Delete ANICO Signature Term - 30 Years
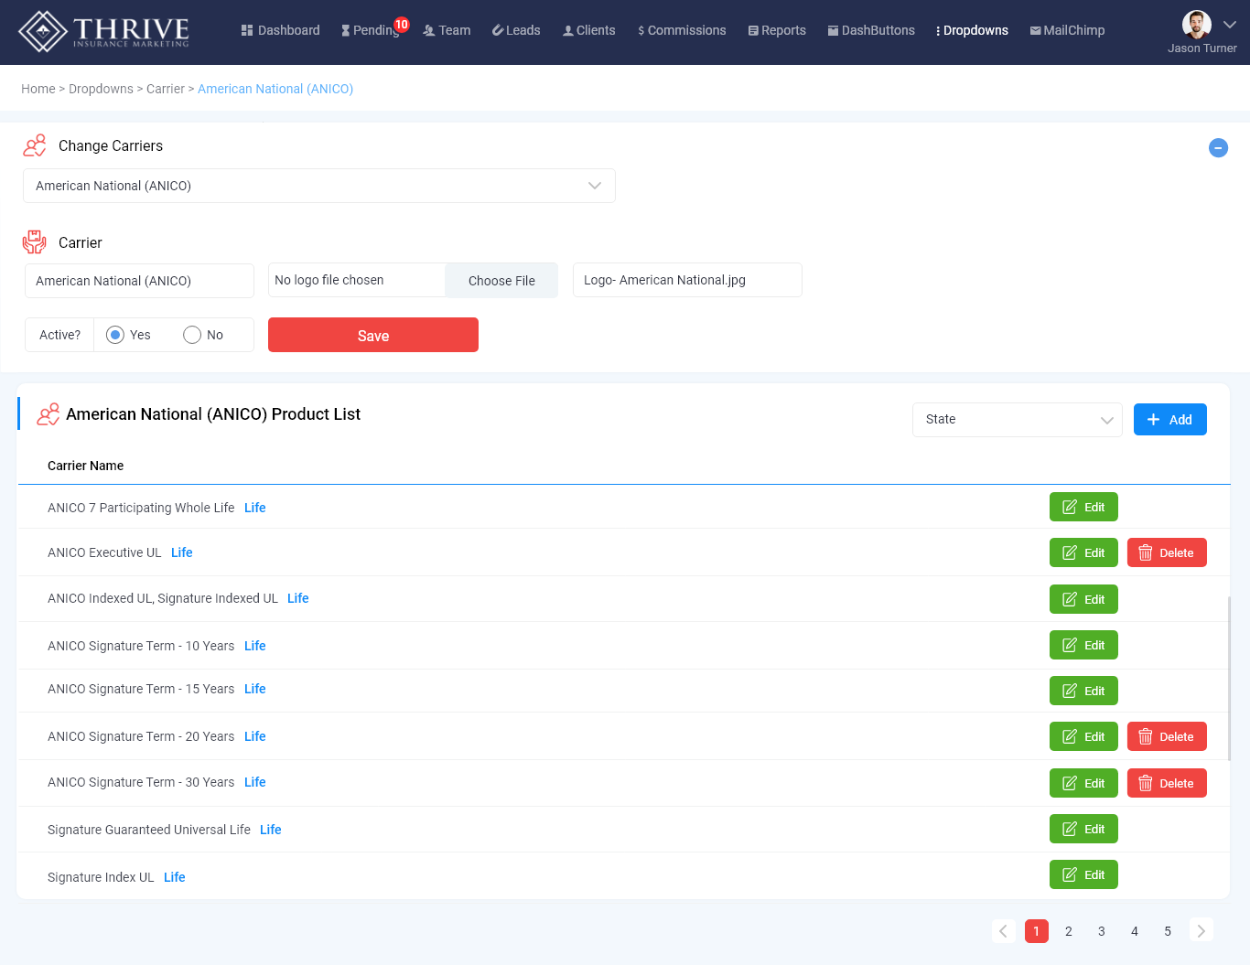Viewport: 1250px width, 965px height. click(x=1167, y=783)
